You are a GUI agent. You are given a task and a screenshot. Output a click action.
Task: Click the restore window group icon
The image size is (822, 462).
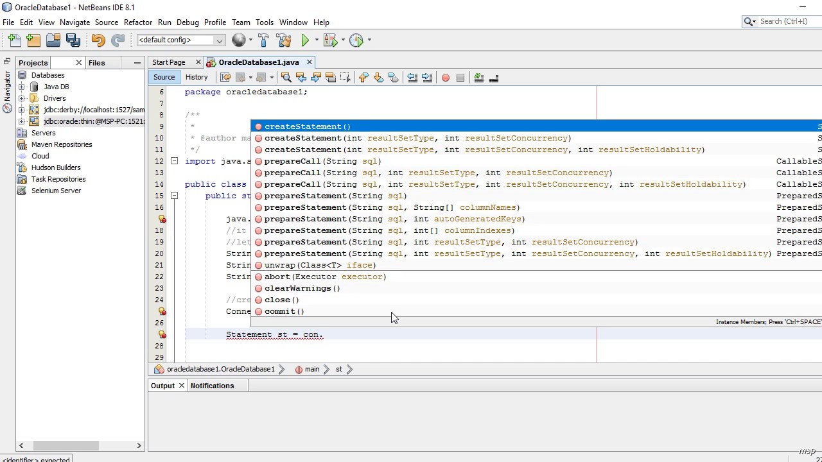7,62
